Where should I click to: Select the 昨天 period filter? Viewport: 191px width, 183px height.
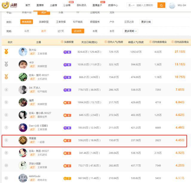[44, 31]
